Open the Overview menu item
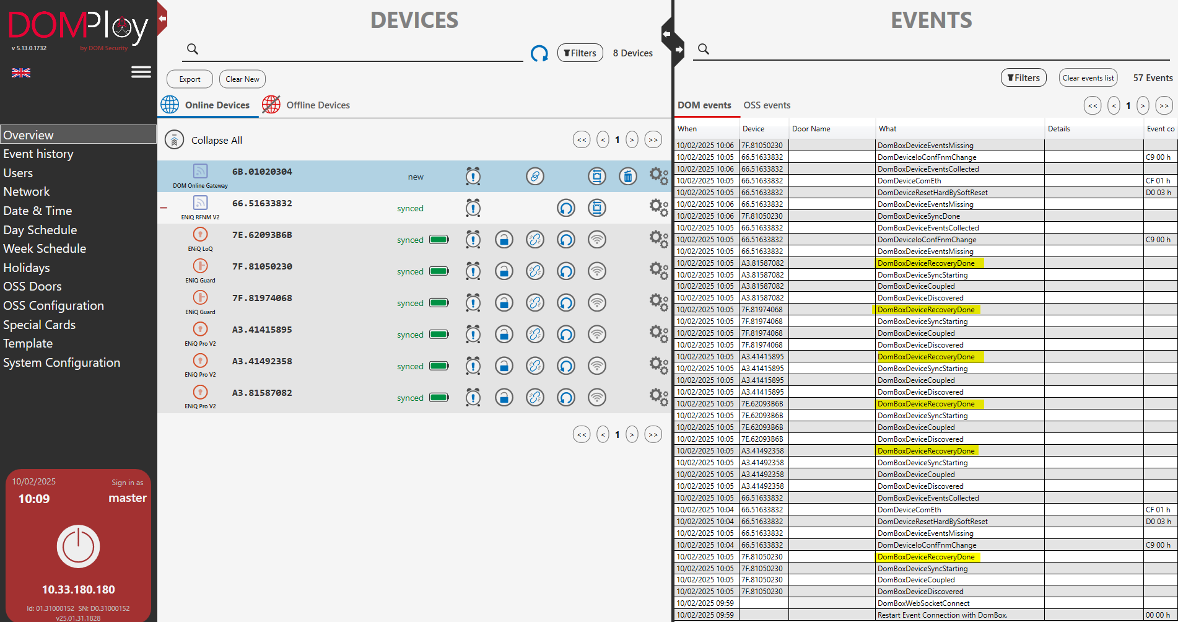Screen dimensions: 1178x622 click(78, 134)
